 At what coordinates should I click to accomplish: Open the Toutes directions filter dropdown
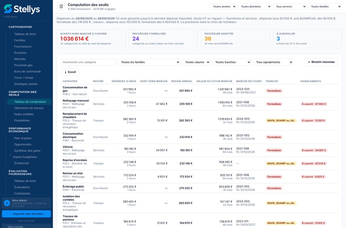(x=255, y=7)
